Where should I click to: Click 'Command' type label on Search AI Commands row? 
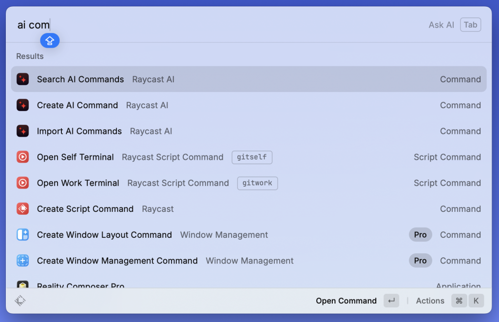(x=460, y=79)
